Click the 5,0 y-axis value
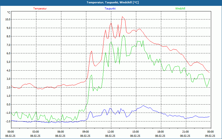The image size is (222, 139). [x=8, y=62]
